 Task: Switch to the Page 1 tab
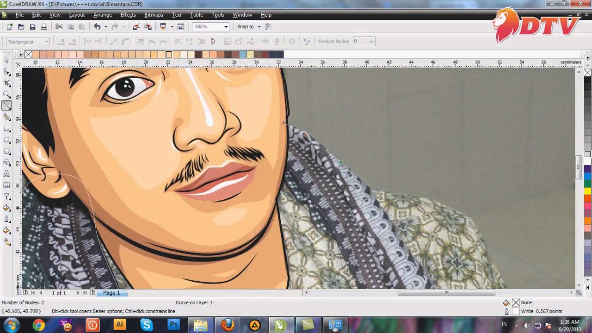coord(111,293)
